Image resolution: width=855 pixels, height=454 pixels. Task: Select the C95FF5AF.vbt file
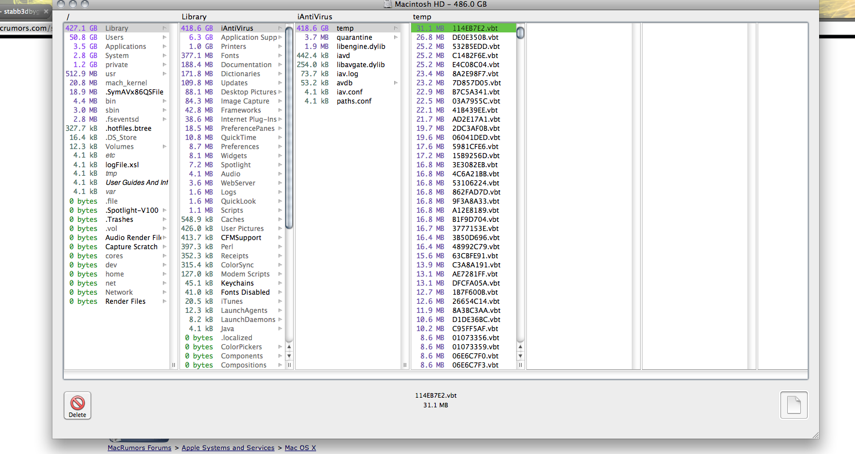464,328
